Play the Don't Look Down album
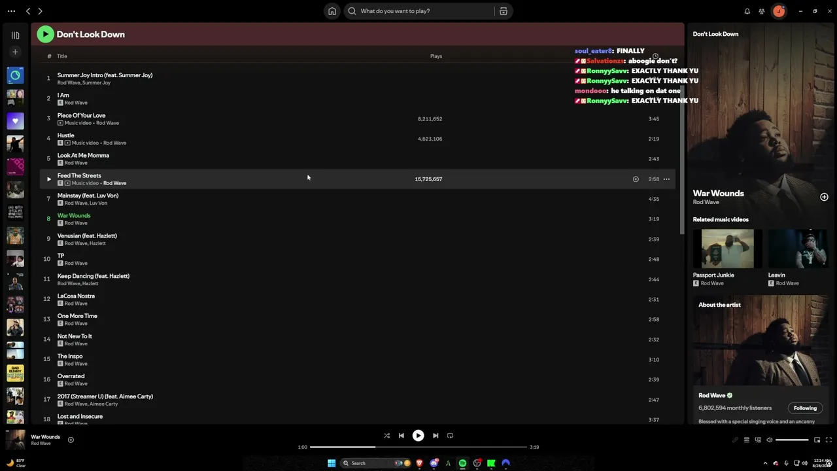 [45, 34]
